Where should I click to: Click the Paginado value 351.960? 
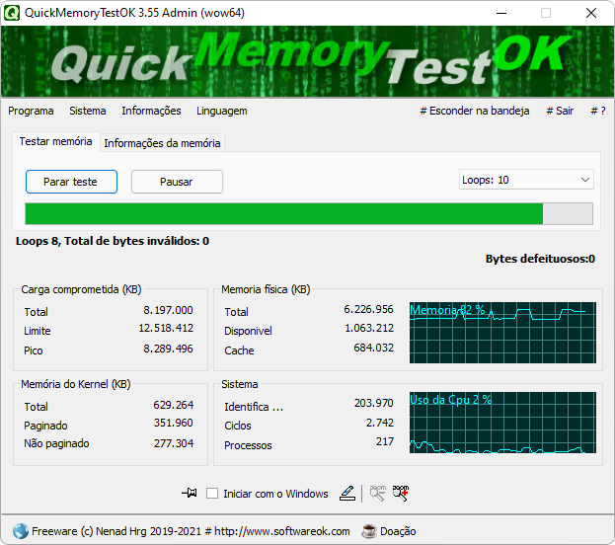[174, 423]
